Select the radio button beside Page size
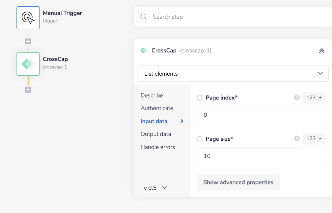332x213 pixels. coord(199,139)
